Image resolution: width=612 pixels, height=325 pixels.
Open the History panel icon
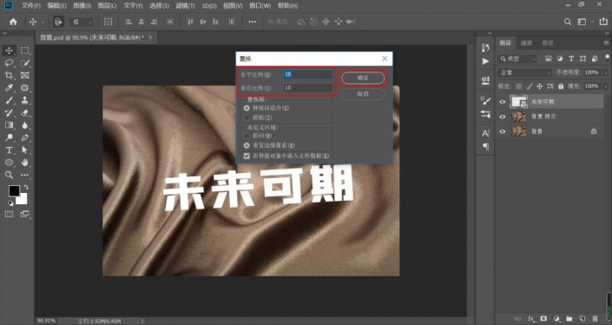point(485,48)
